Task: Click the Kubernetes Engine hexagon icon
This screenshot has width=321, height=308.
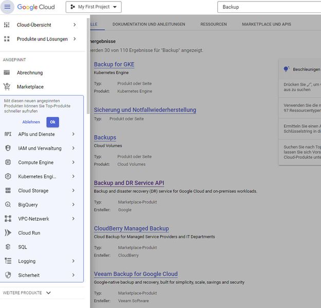Action: pos(8,177)
